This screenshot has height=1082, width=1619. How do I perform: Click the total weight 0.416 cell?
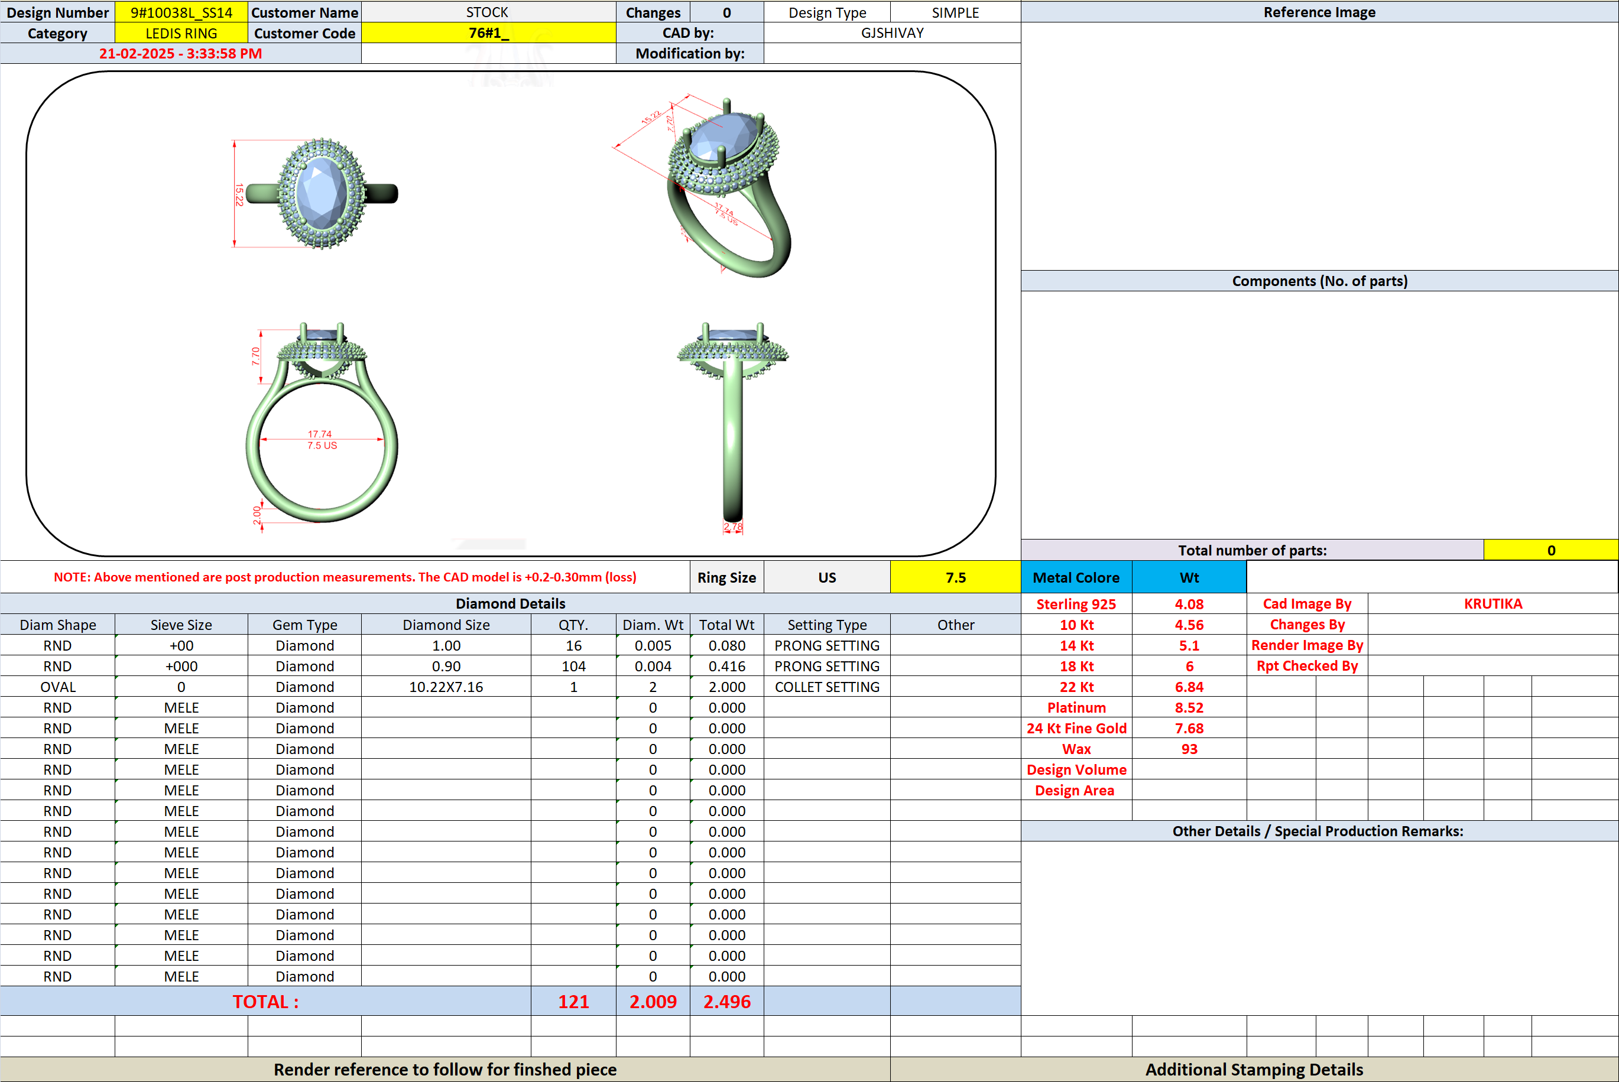(726, 666)
